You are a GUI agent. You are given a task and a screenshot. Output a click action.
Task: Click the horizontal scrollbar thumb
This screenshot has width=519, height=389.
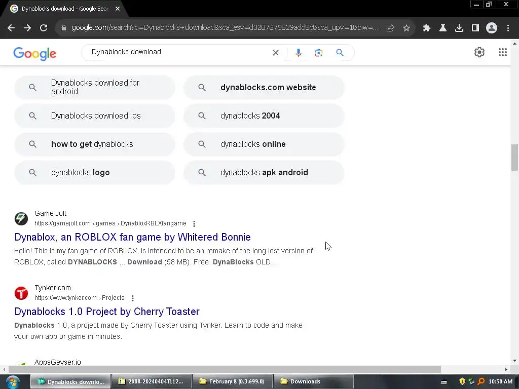[x=225, y=369]
